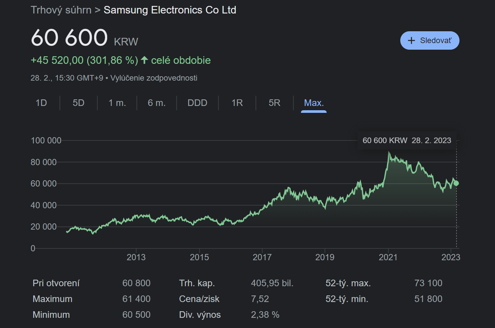Click the Samsung Electronics Co Ltd title
The width and height of the screenshot is (495, 328).
(170, 10)
